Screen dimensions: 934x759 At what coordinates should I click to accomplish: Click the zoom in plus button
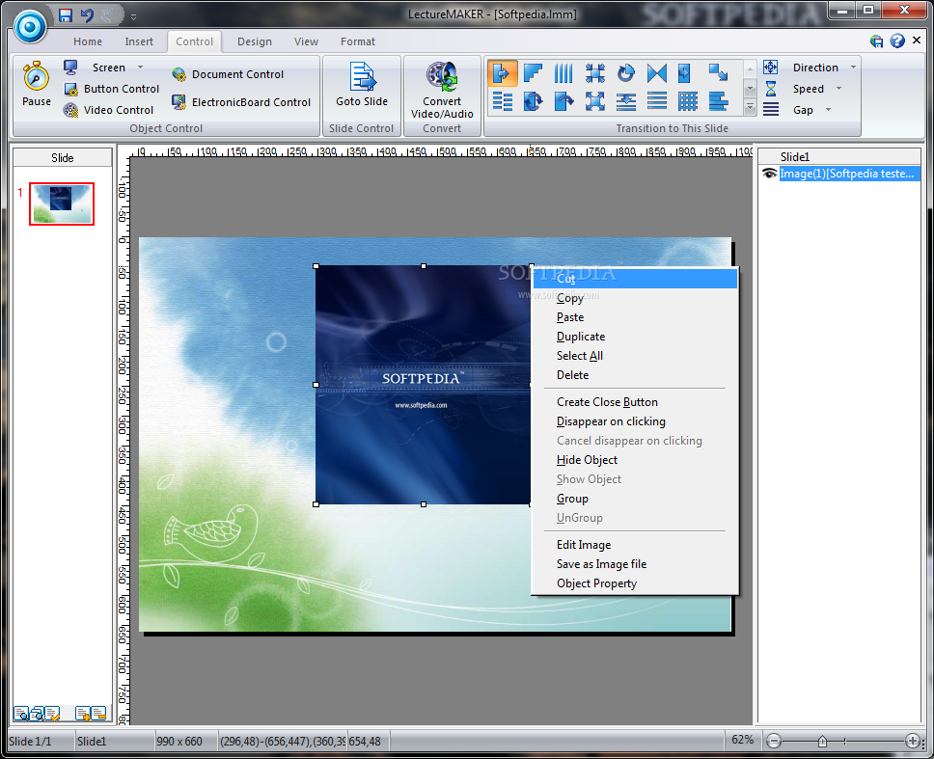click(x=912, y=741)
